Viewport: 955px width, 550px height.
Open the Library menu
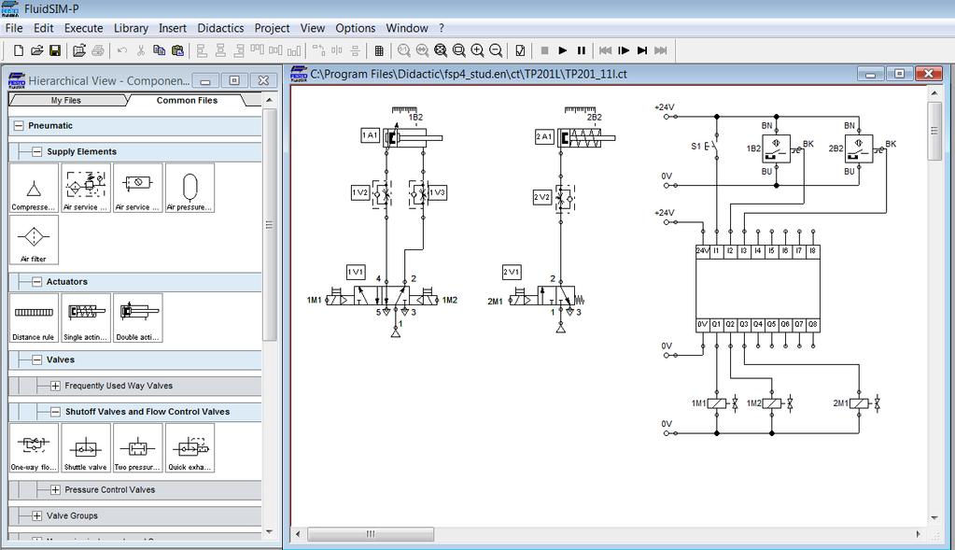tap(131, 28)
